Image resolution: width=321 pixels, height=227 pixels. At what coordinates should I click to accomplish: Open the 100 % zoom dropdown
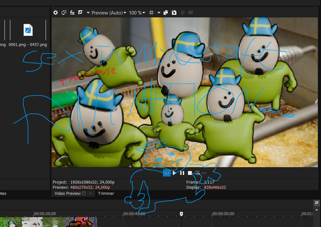[x=137, y=13]
